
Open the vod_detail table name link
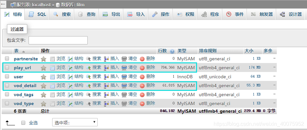(25, 86)
